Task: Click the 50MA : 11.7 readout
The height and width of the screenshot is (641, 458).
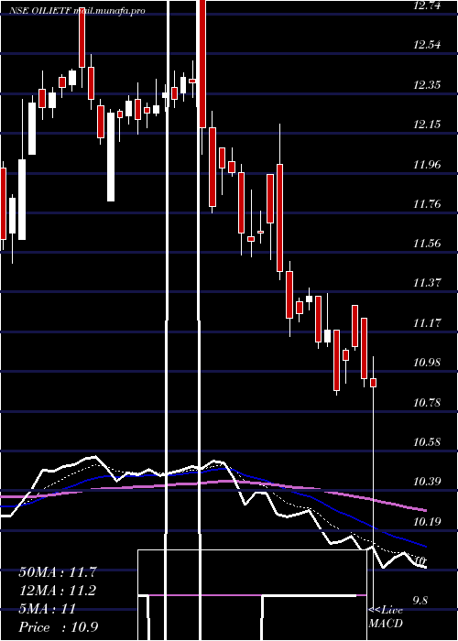Action: pyautogui.click(x=58, y=572)
